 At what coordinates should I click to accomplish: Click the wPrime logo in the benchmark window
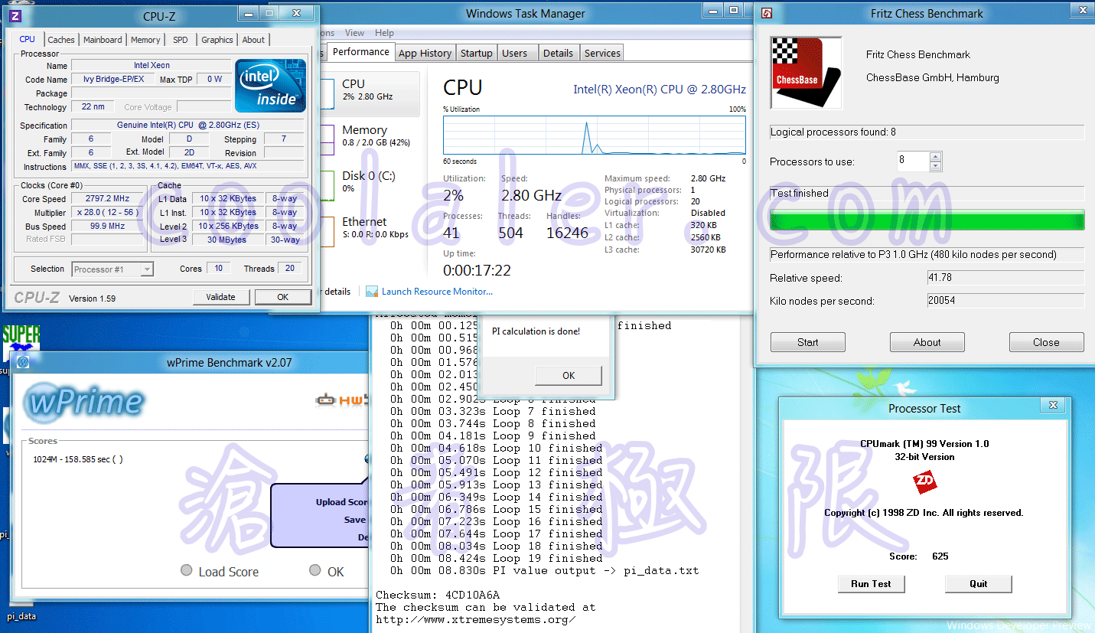tap(83, 403)
